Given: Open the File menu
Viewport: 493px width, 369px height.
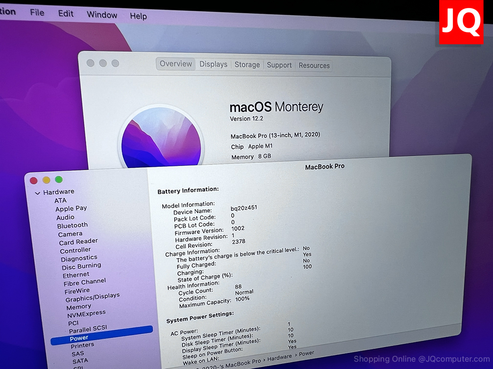Looking at the screenshot, I should point(37,13).
